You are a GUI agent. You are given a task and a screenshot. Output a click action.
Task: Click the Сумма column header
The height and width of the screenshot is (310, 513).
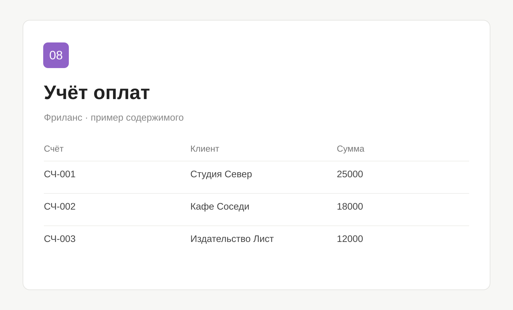[351, 149]
